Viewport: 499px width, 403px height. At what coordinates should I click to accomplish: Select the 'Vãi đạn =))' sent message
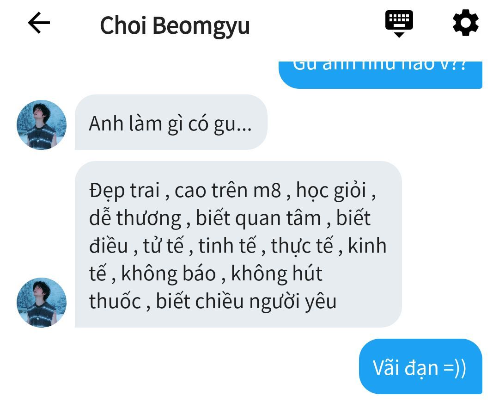coord(420,366)
